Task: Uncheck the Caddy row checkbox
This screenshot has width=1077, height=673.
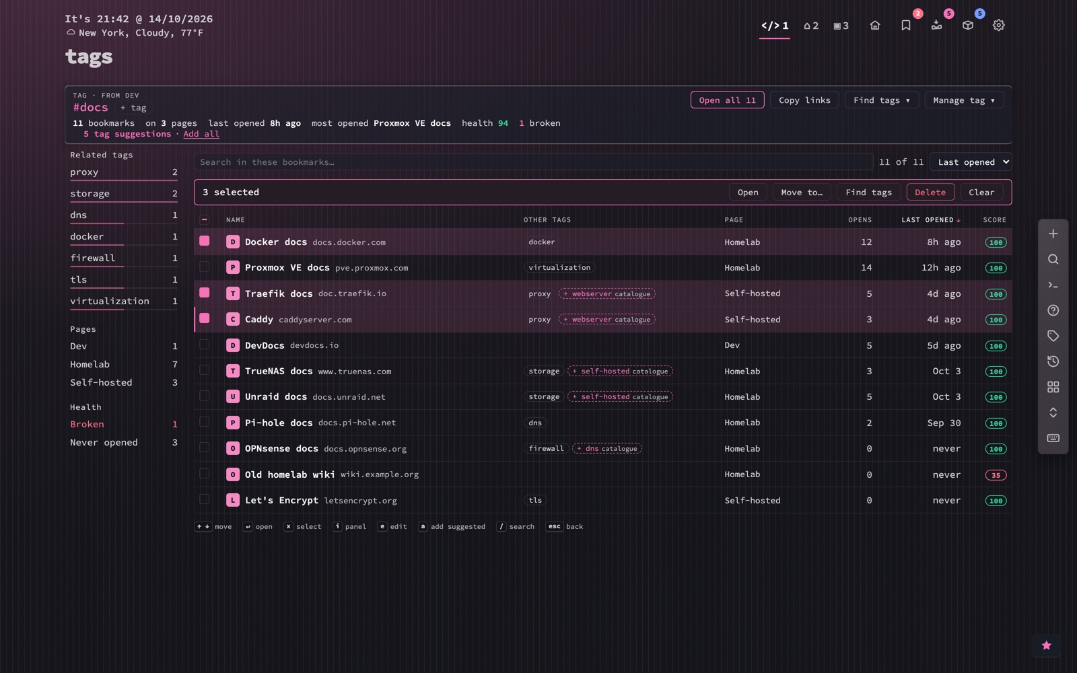Action: 205,318
